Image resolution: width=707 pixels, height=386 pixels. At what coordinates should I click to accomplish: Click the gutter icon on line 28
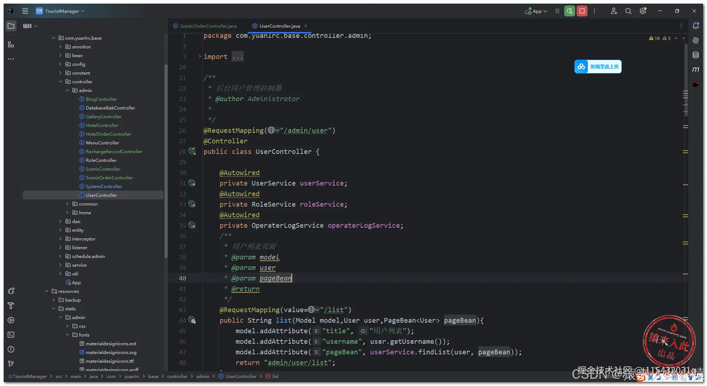(192, 151)
